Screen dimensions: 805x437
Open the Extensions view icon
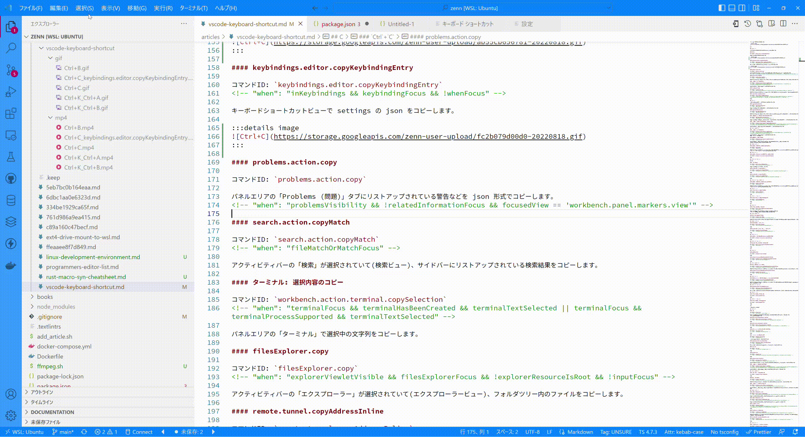[11, 113]
